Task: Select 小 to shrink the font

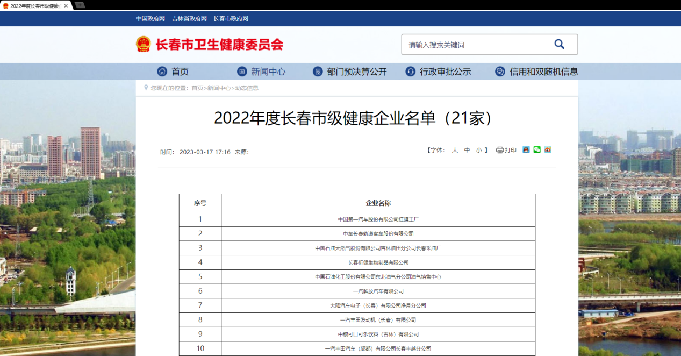Action: click(x=478, y=150)
